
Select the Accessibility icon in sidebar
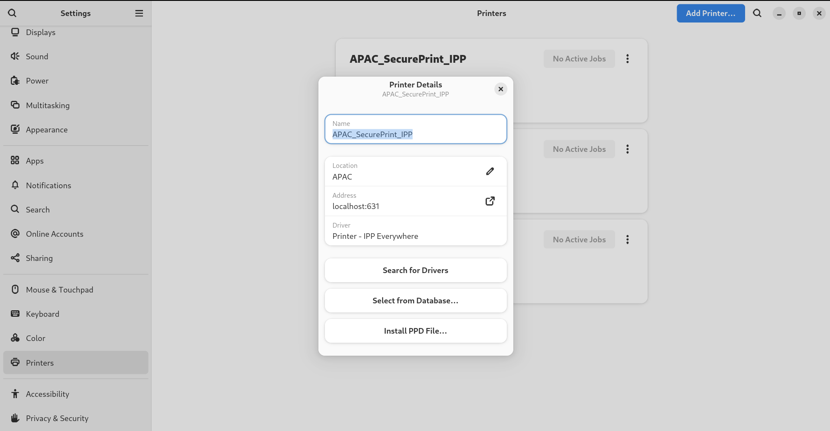15,394
